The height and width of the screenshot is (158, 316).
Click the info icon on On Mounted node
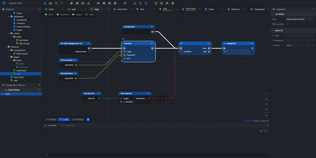pos(152,27)
